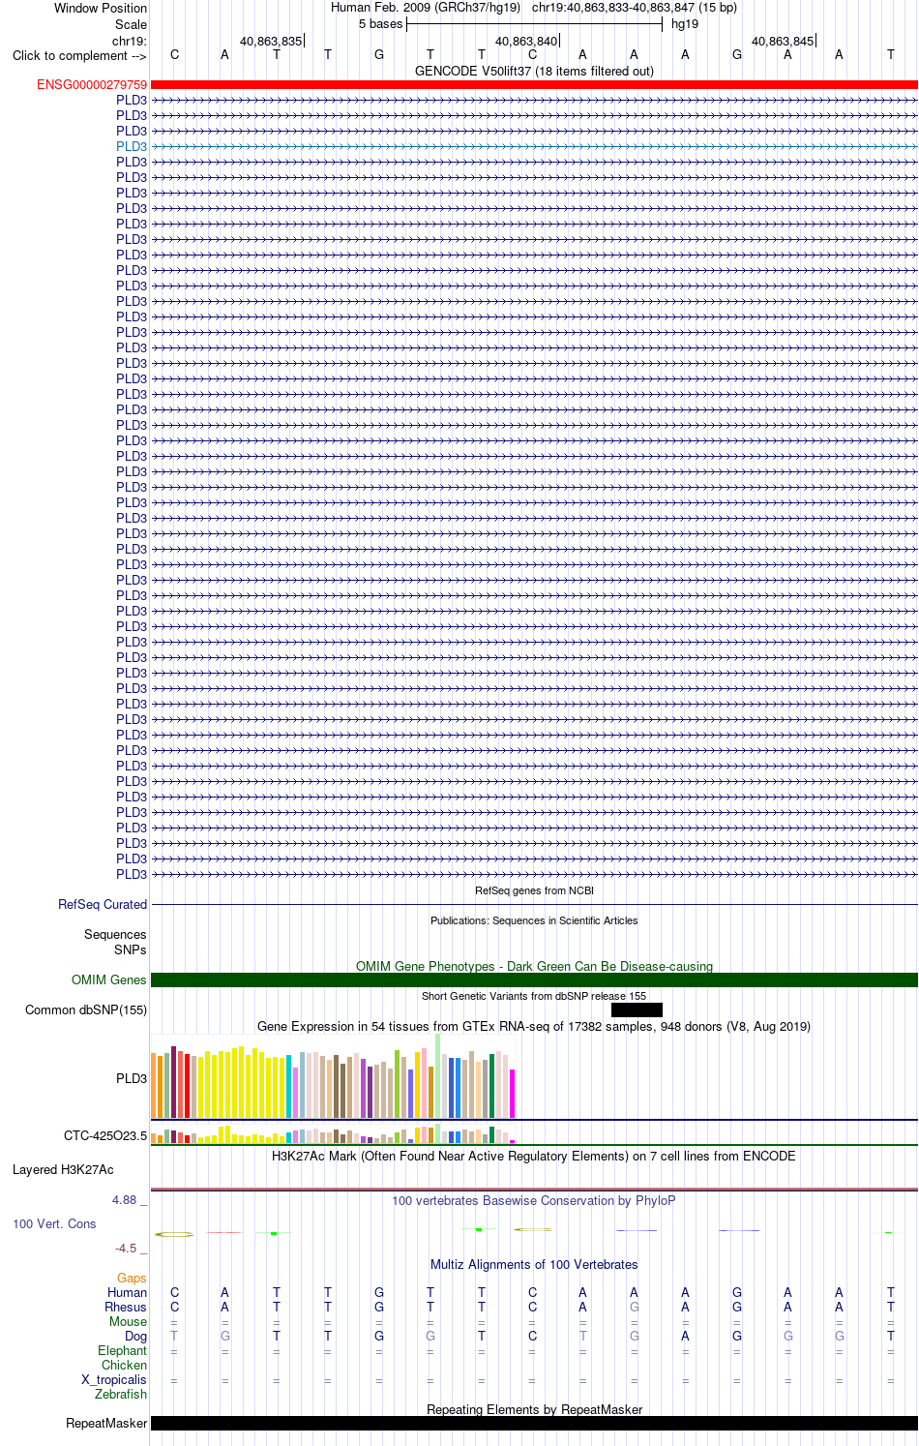Screen dimensions: 919x1446
Task: Open the OMIM Genes track label
Action: click(x=109, y=980)
